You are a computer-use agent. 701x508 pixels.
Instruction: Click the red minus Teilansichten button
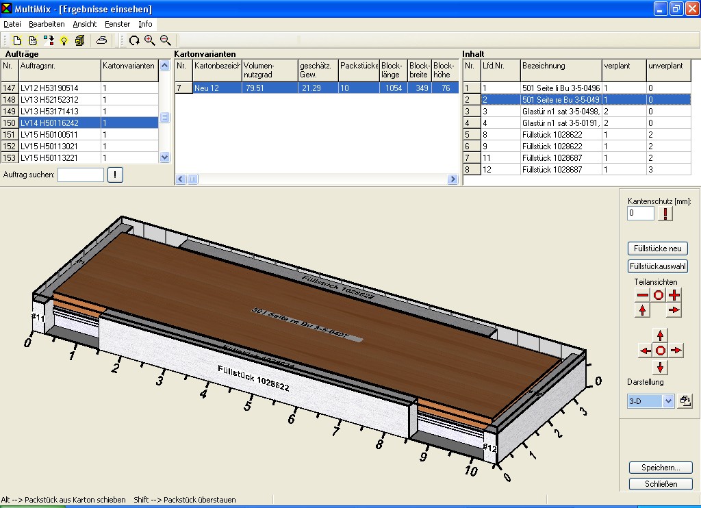click(x=642, y=295)
